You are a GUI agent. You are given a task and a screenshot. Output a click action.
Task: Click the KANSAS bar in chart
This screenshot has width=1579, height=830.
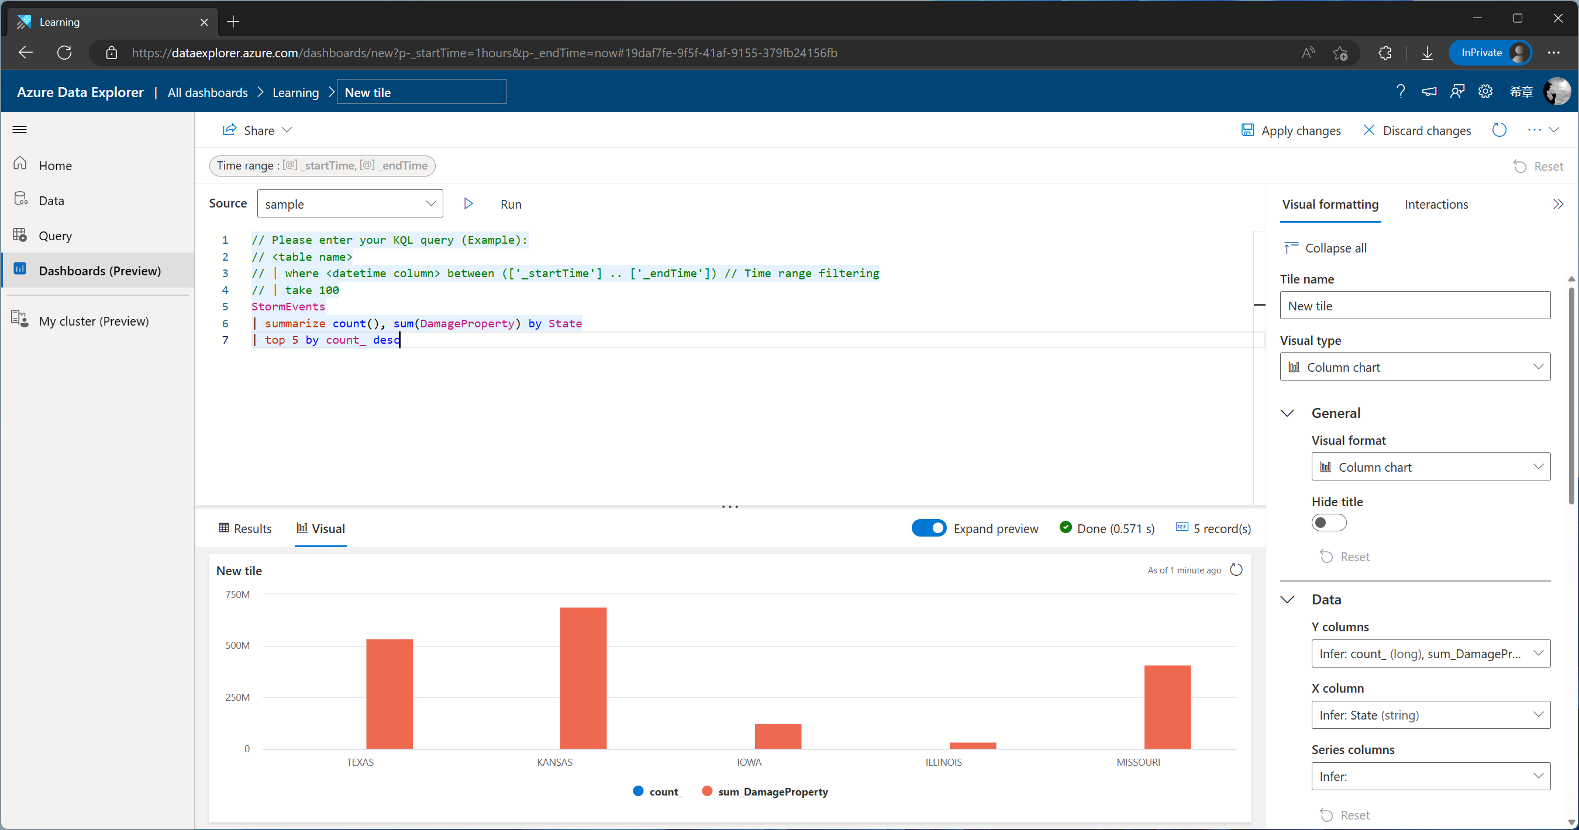[583, 677]
